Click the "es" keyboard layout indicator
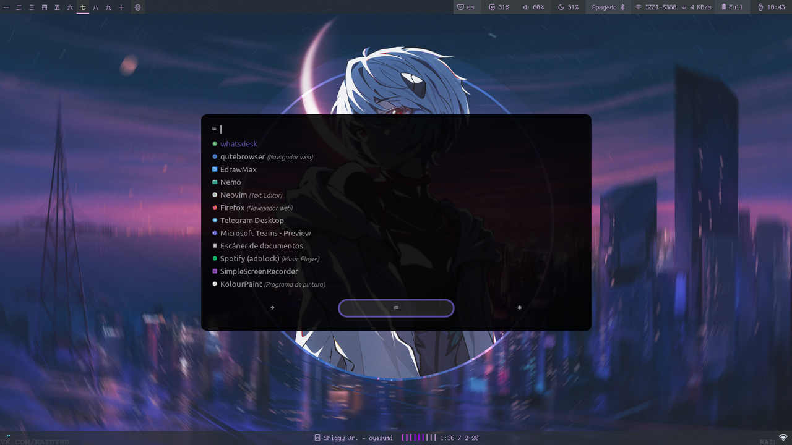This screenshot has width=792, height=445. tap(468, 7)
